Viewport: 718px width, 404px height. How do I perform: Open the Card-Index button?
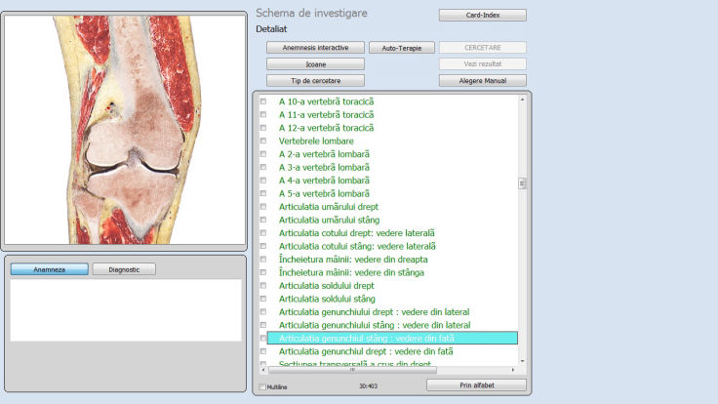coord(482,15)
